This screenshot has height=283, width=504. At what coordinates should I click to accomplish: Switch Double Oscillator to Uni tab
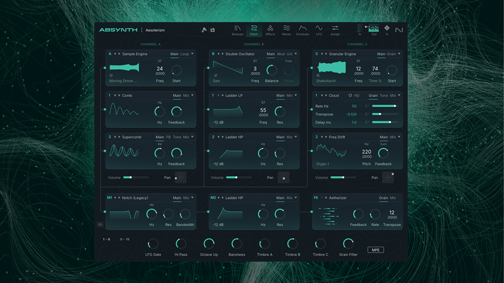tap(289, 54)
